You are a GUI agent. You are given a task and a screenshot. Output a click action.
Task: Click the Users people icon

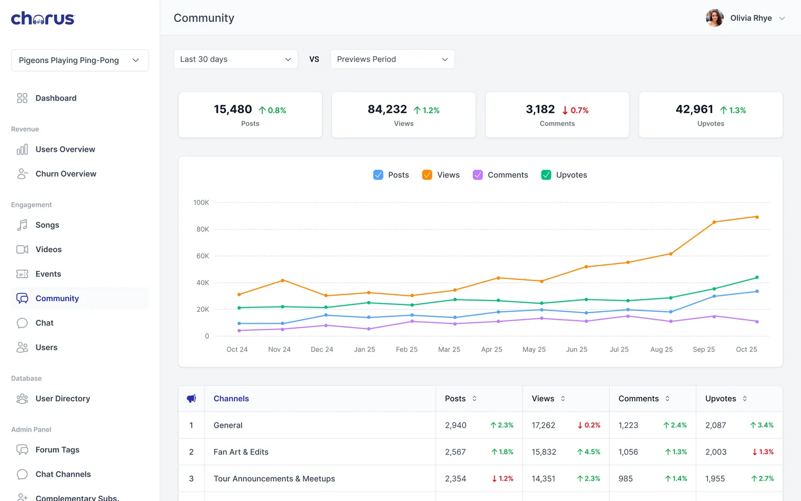coord(22,348)
